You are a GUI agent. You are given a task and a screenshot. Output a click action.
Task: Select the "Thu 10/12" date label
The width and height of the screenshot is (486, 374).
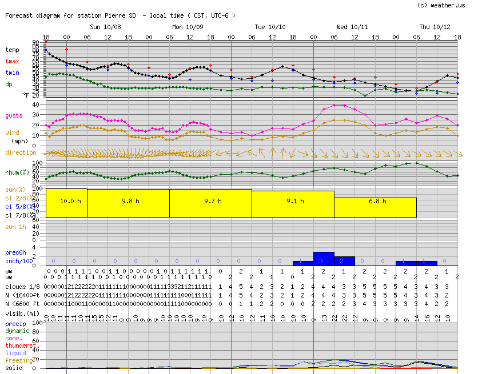(x=435, y=27)
